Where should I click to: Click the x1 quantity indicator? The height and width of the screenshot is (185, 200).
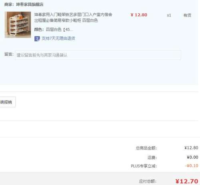click(169, 15)
